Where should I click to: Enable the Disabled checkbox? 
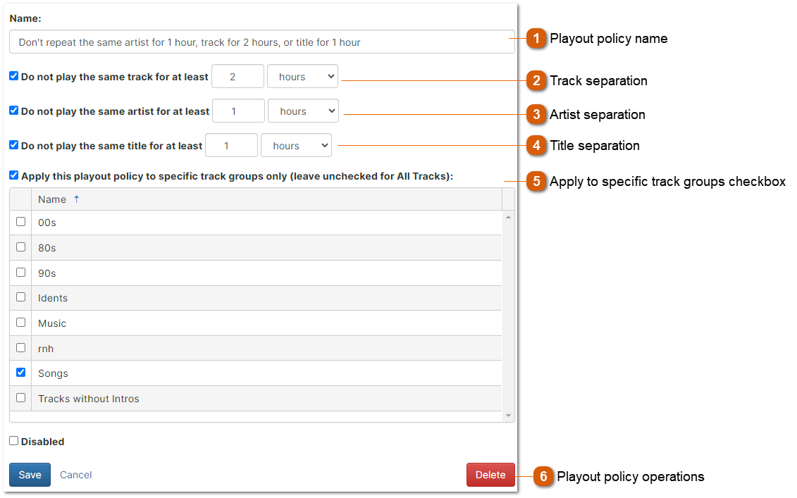click(13, 441)
